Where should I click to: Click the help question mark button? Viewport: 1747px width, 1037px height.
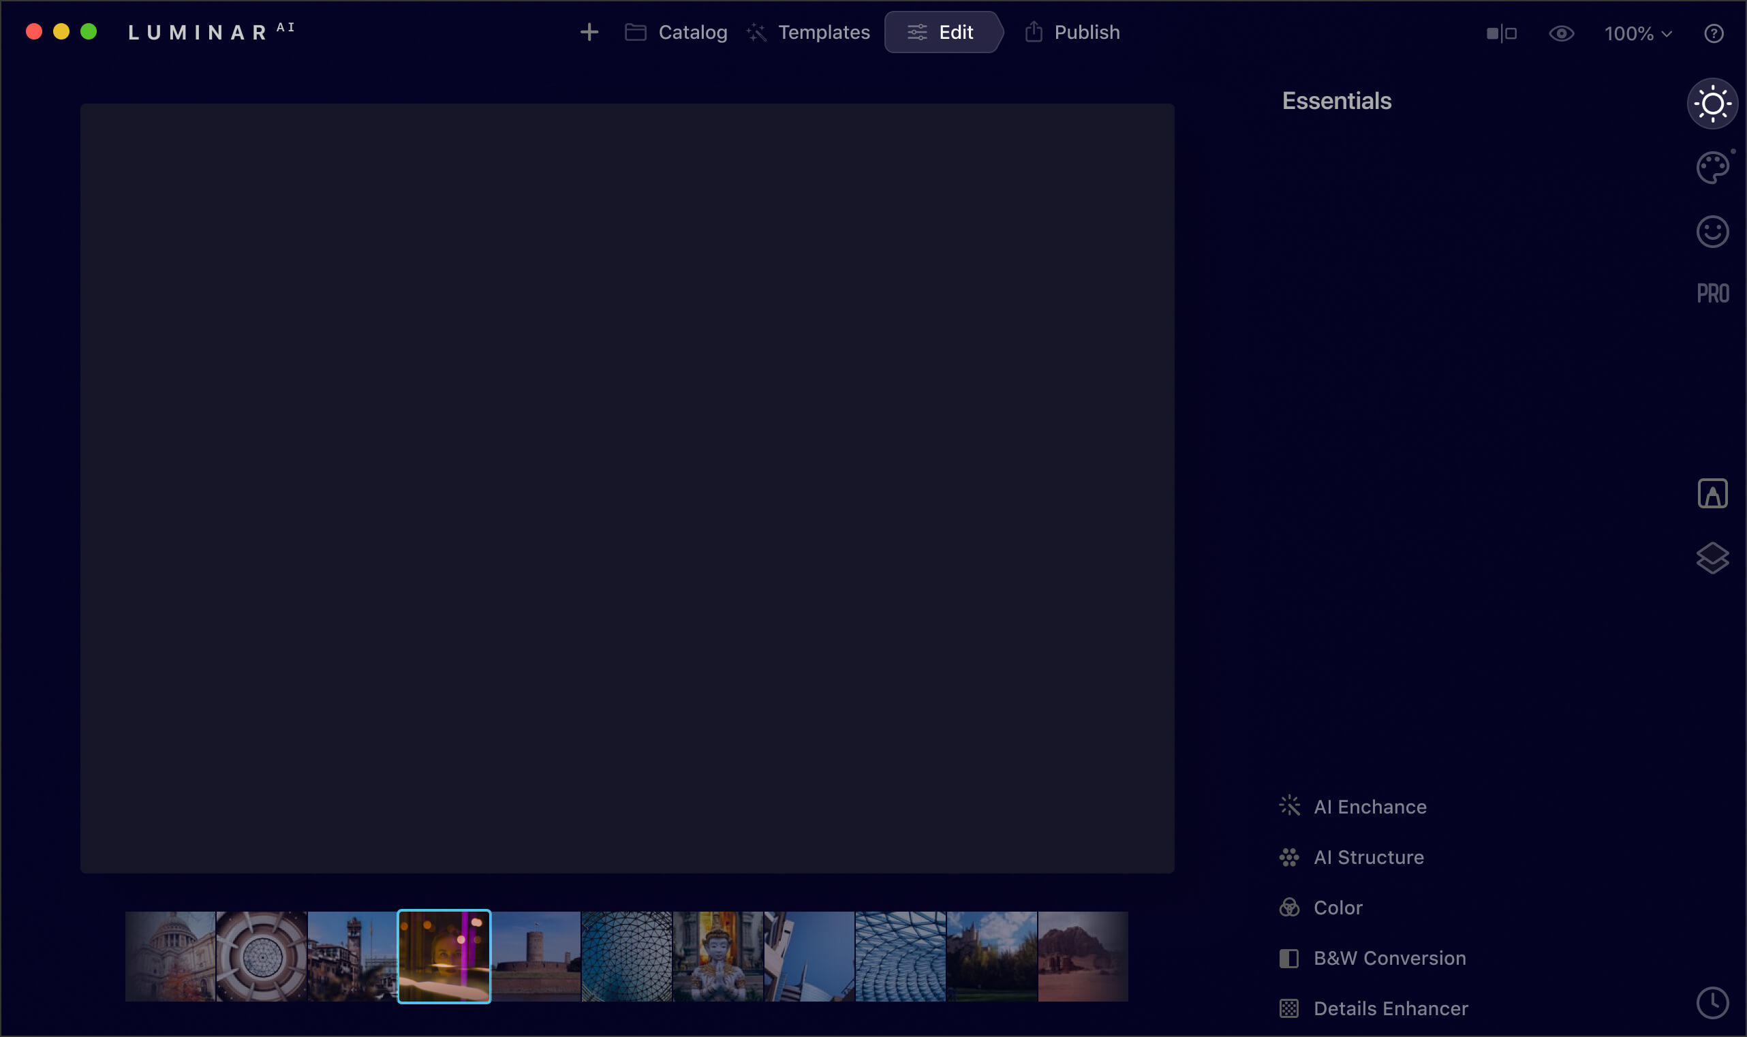coord(1714,33)
